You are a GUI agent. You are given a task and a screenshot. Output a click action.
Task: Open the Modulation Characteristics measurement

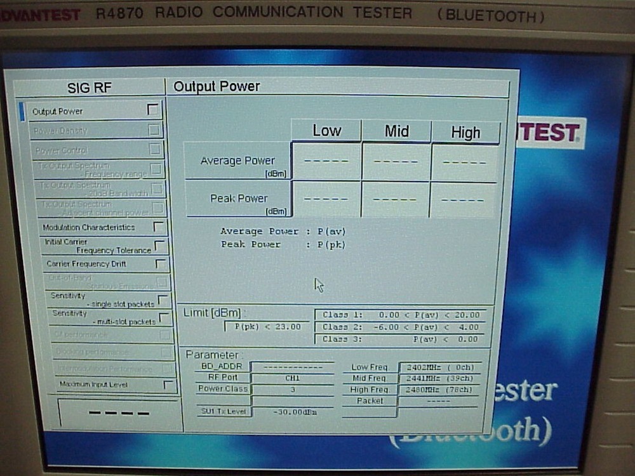[89, 227]
